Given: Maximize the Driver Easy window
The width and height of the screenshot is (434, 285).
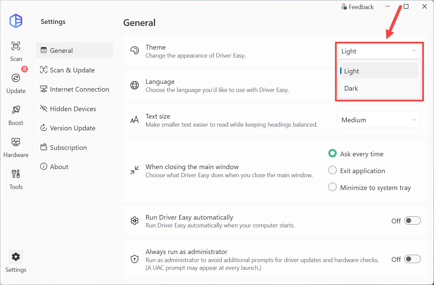Looking at the screenshot, I should (x=406, y=7).
